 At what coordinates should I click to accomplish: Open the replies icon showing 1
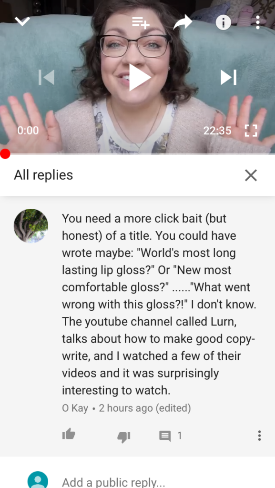171,436
